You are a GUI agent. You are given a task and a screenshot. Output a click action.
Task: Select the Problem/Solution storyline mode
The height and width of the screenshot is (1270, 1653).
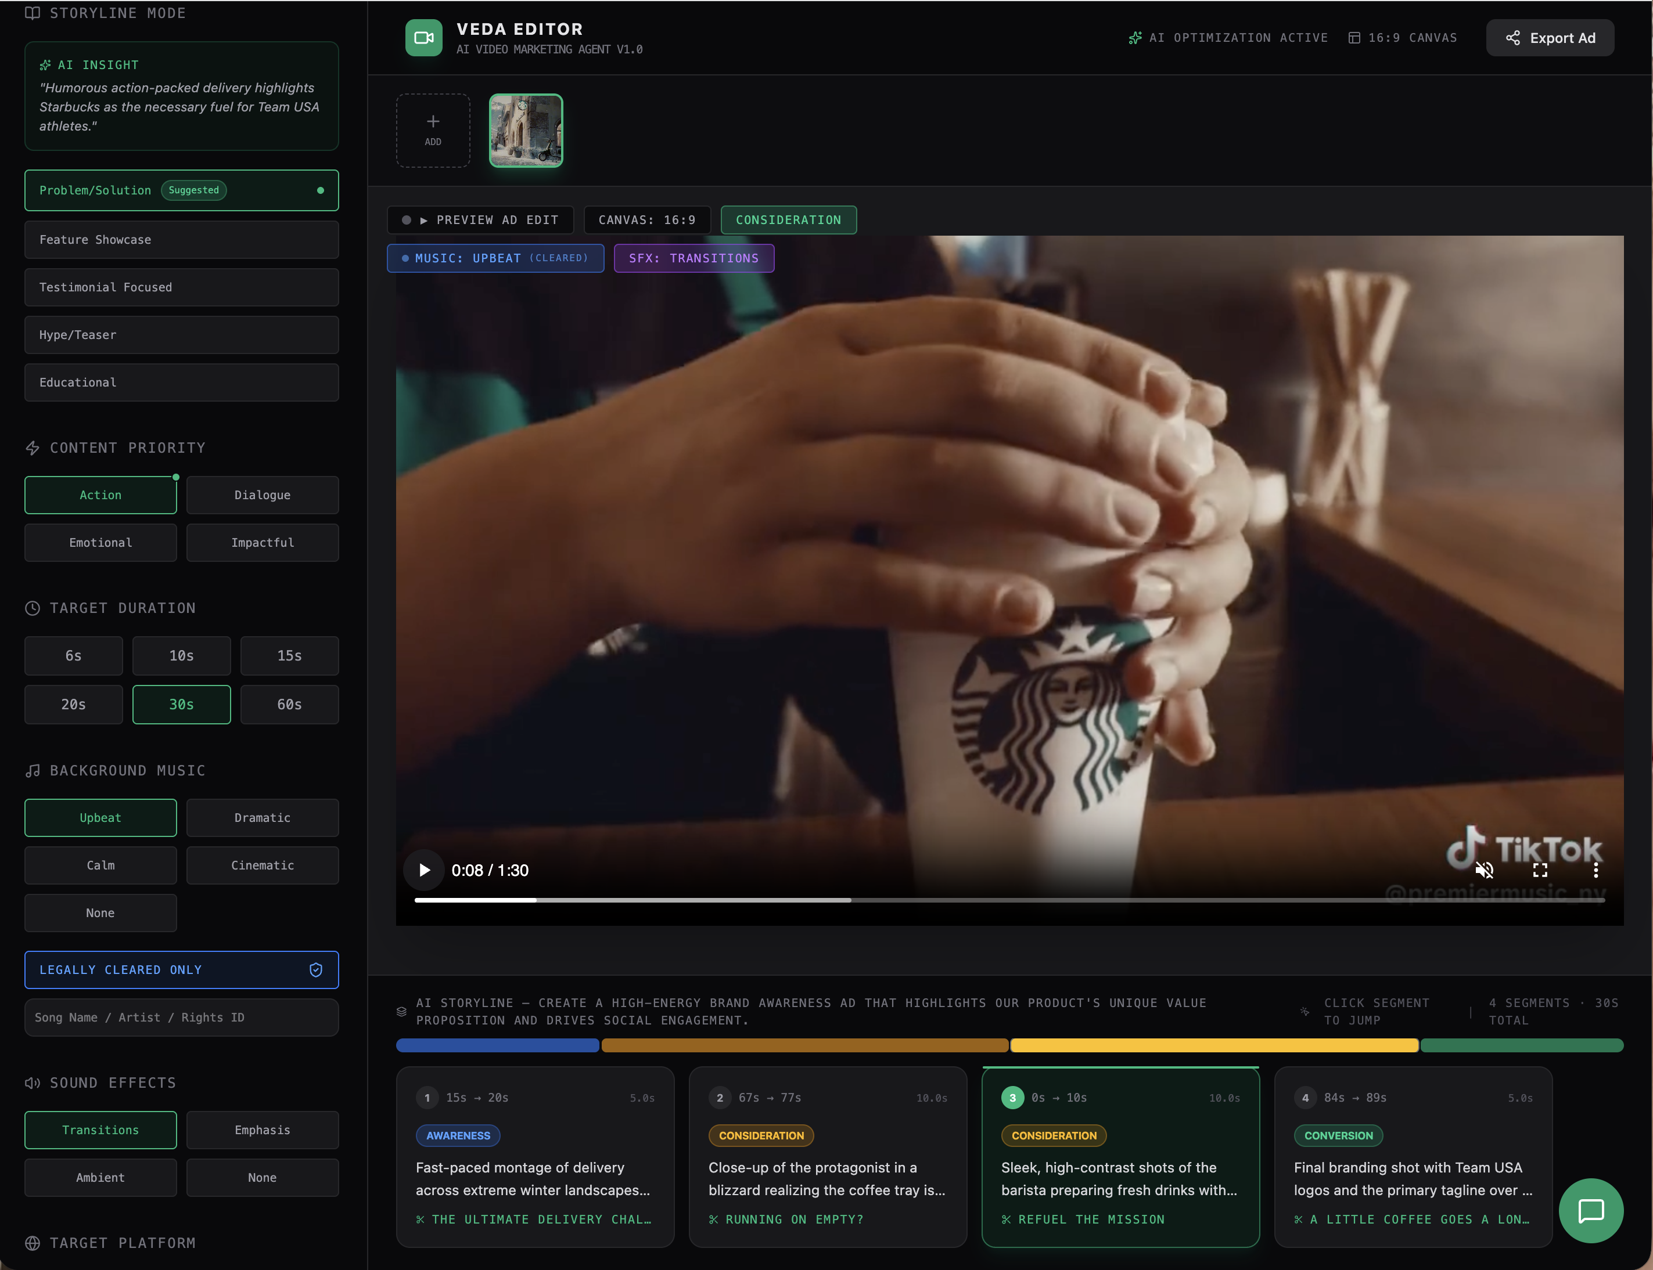pyautogui.click(x=182, y=190)
